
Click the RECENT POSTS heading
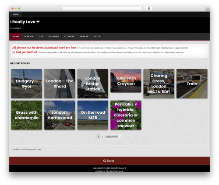[20, 63]
